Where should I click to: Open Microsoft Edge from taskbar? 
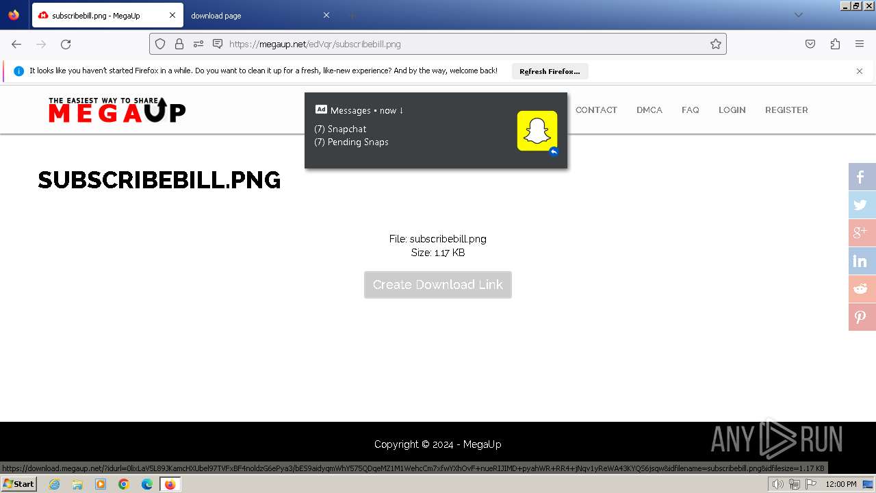[x=147, y=484]
